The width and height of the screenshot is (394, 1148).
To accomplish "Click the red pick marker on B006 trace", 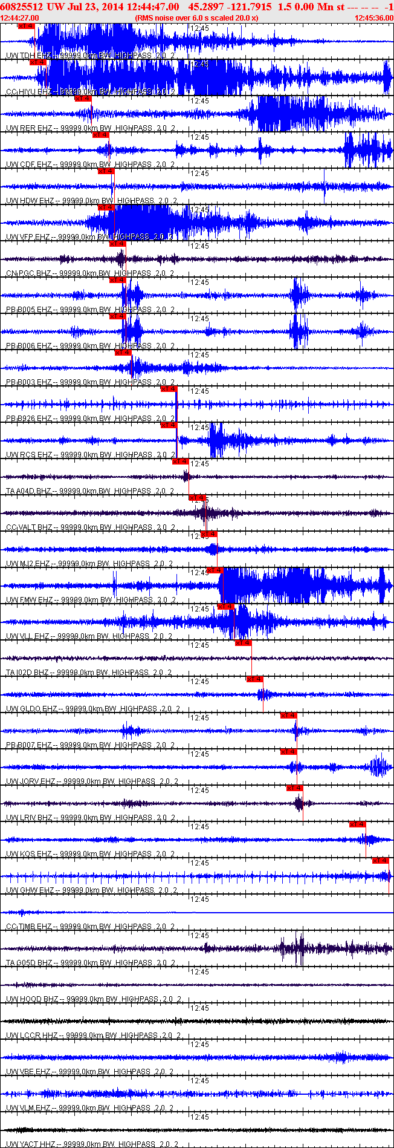I will (x=118, y=316).
